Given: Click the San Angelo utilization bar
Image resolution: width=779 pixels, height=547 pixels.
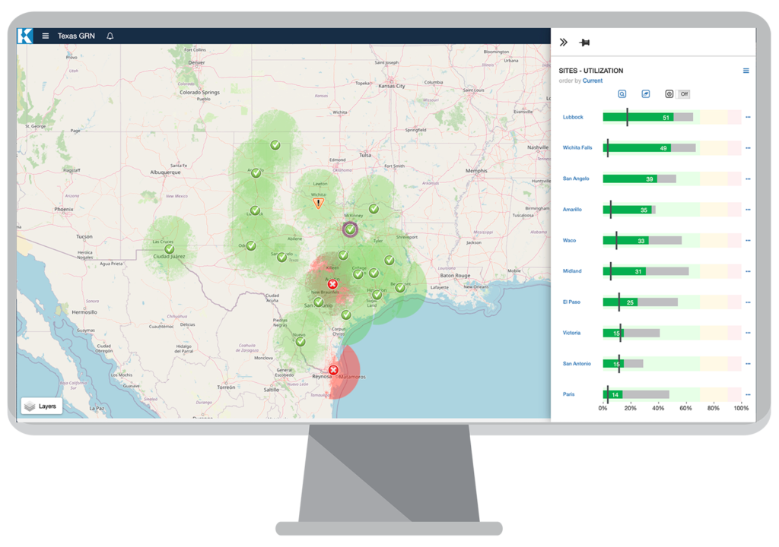Looking at the screenshot, I should pyautogui.click(x=639, y=179).
